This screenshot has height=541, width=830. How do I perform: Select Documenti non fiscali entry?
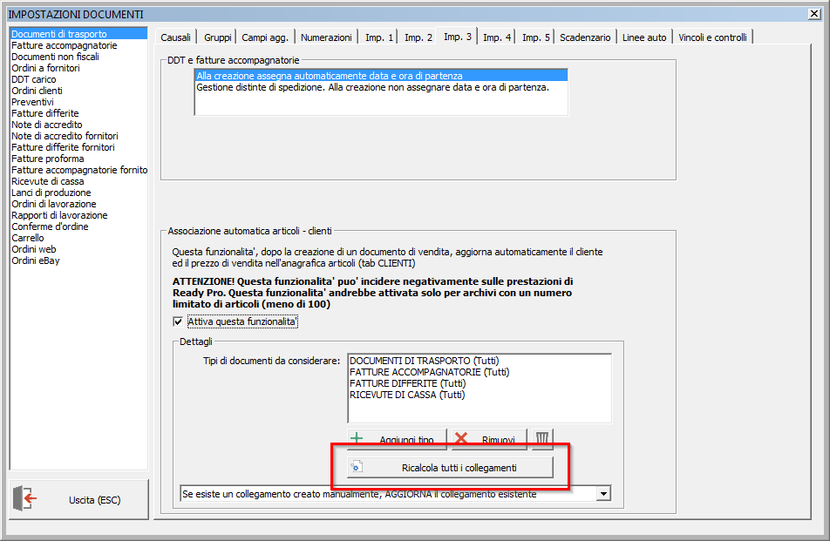pos(78,57)
